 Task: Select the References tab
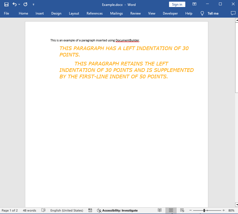[x=94, y=13]
